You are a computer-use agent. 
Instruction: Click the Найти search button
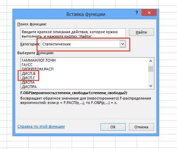141,32
